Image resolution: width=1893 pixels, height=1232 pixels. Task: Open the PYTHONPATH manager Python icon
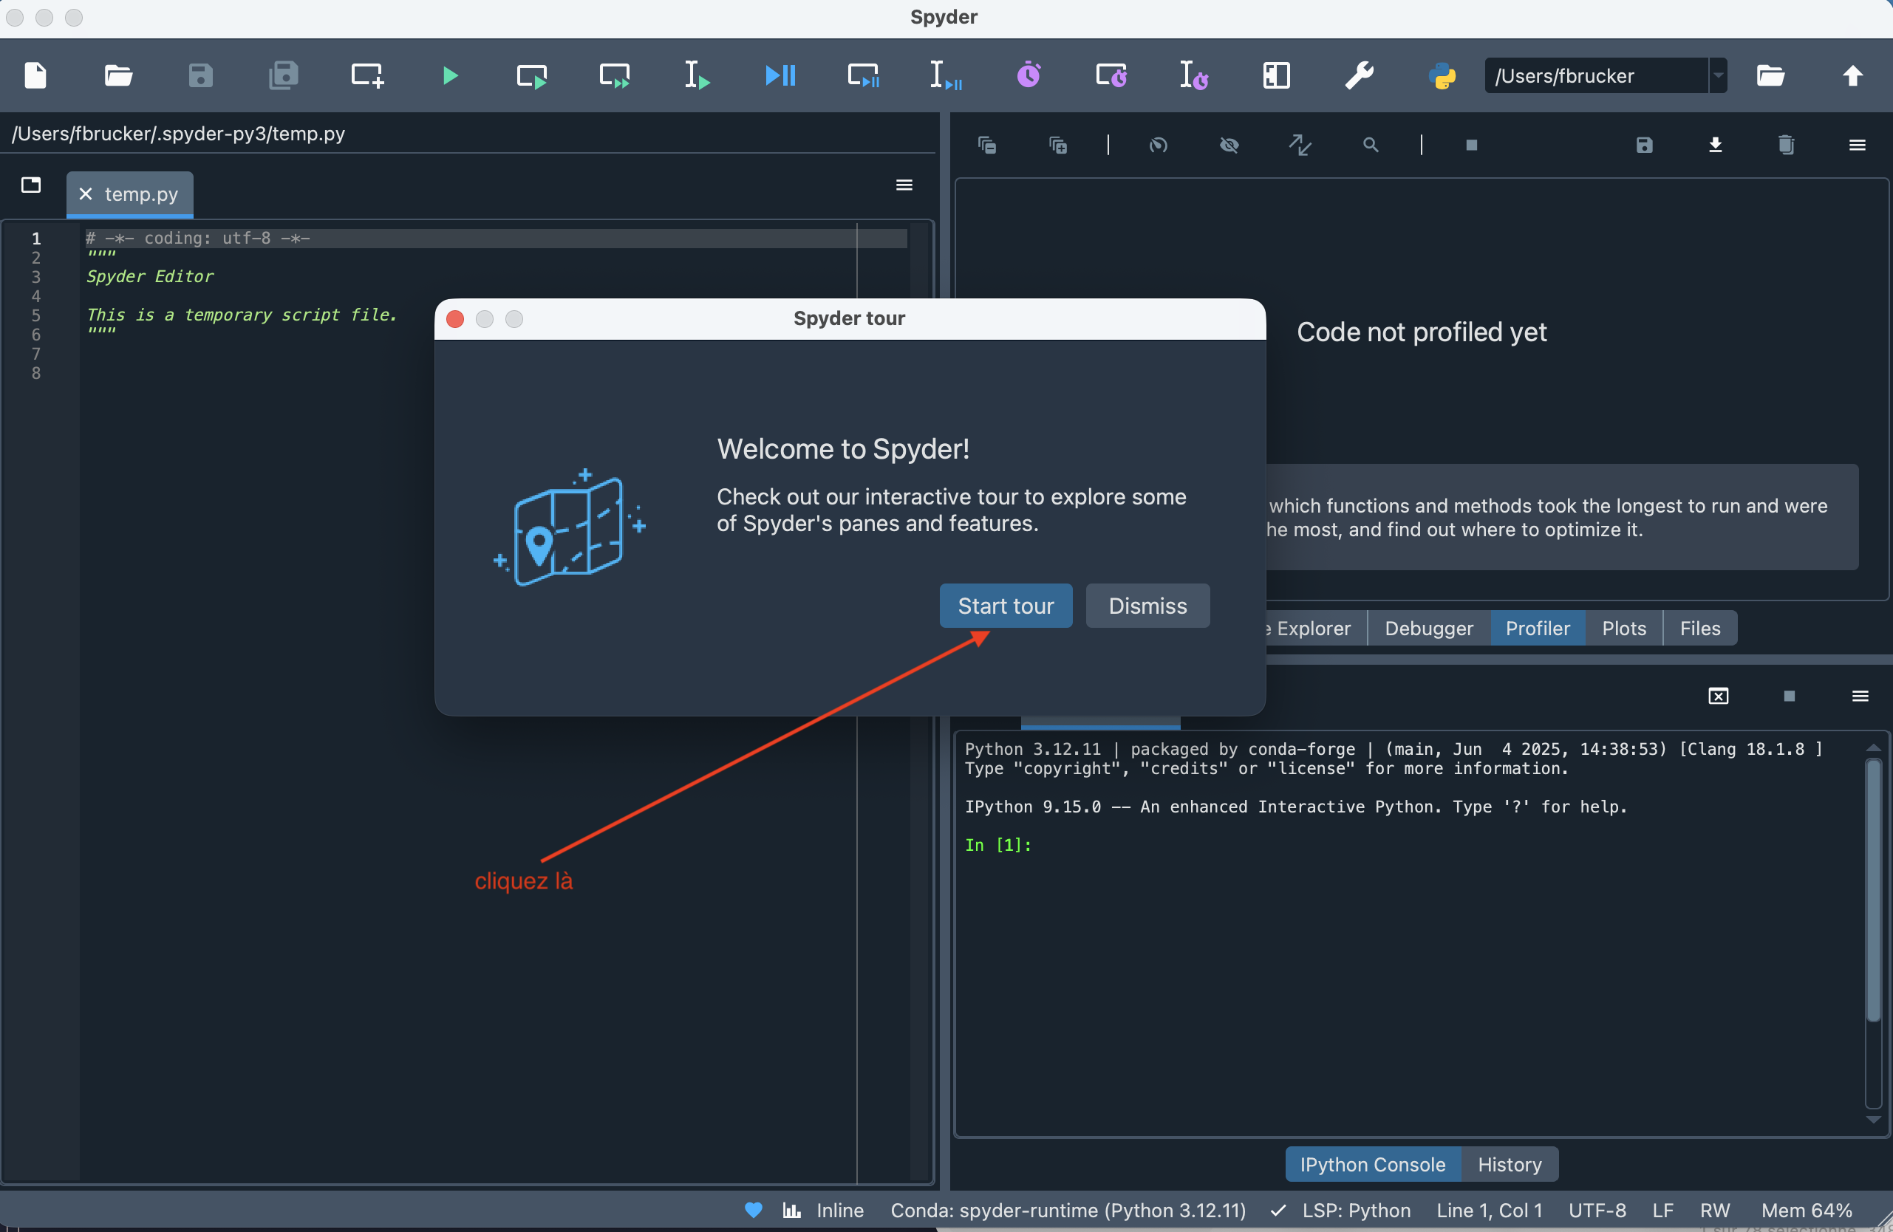[x=1442, y=75]
